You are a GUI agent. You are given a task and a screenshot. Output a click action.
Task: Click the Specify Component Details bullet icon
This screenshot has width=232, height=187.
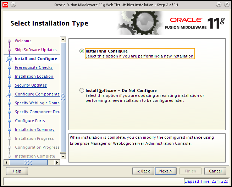[9, 112]
